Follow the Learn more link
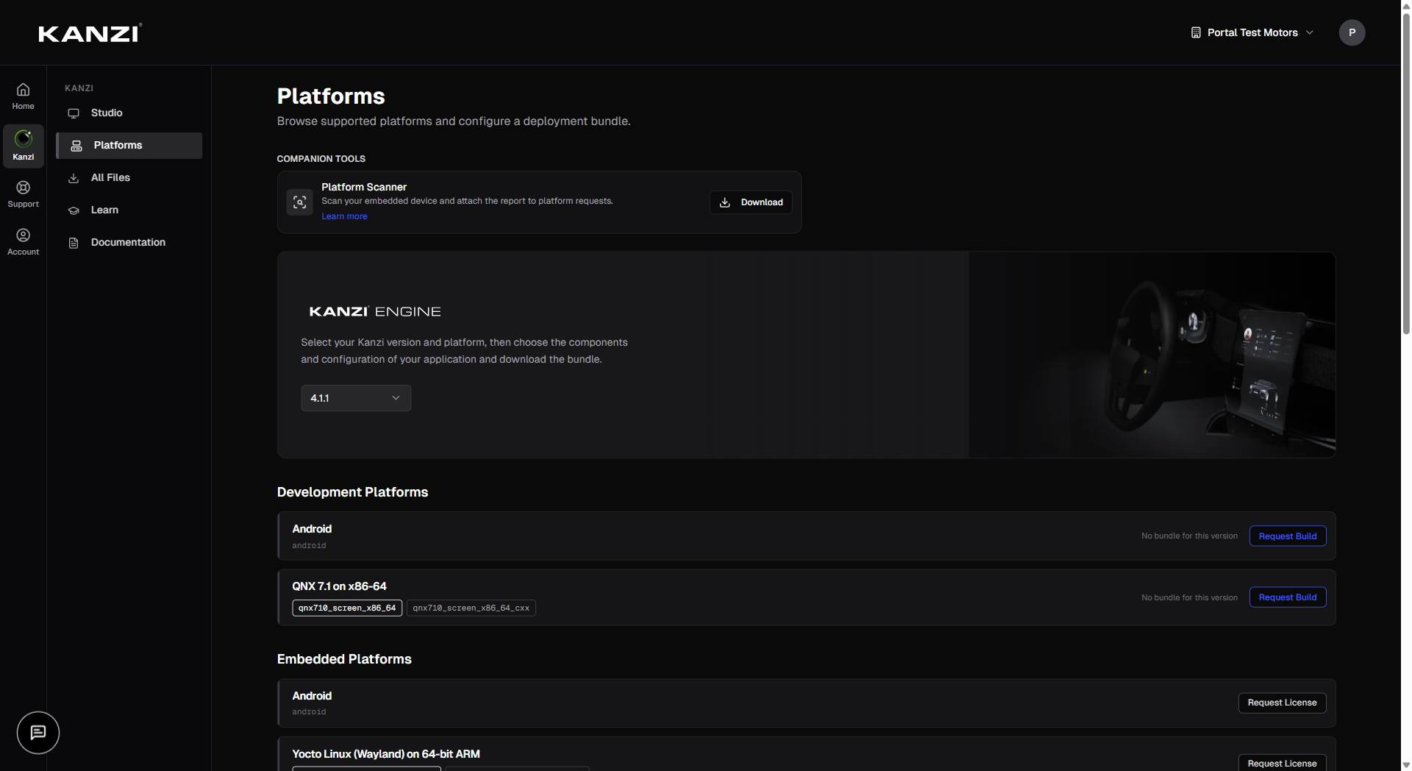Viewport: 1412px width, 771px height. [344, 216]
